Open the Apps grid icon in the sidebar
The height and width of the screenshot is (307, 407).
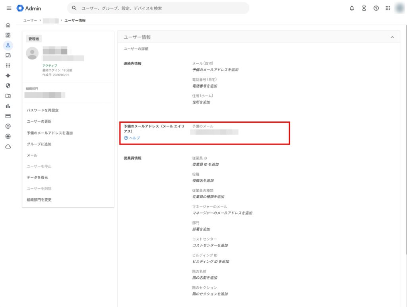7,66
